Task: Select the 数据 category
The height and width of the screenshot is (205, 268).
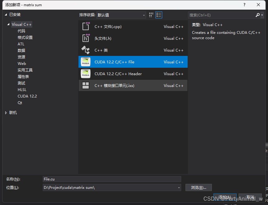Action: coord(21,51)
